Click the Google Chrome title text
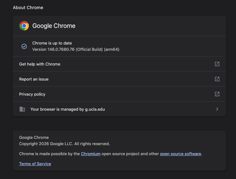 click(54, 26)
